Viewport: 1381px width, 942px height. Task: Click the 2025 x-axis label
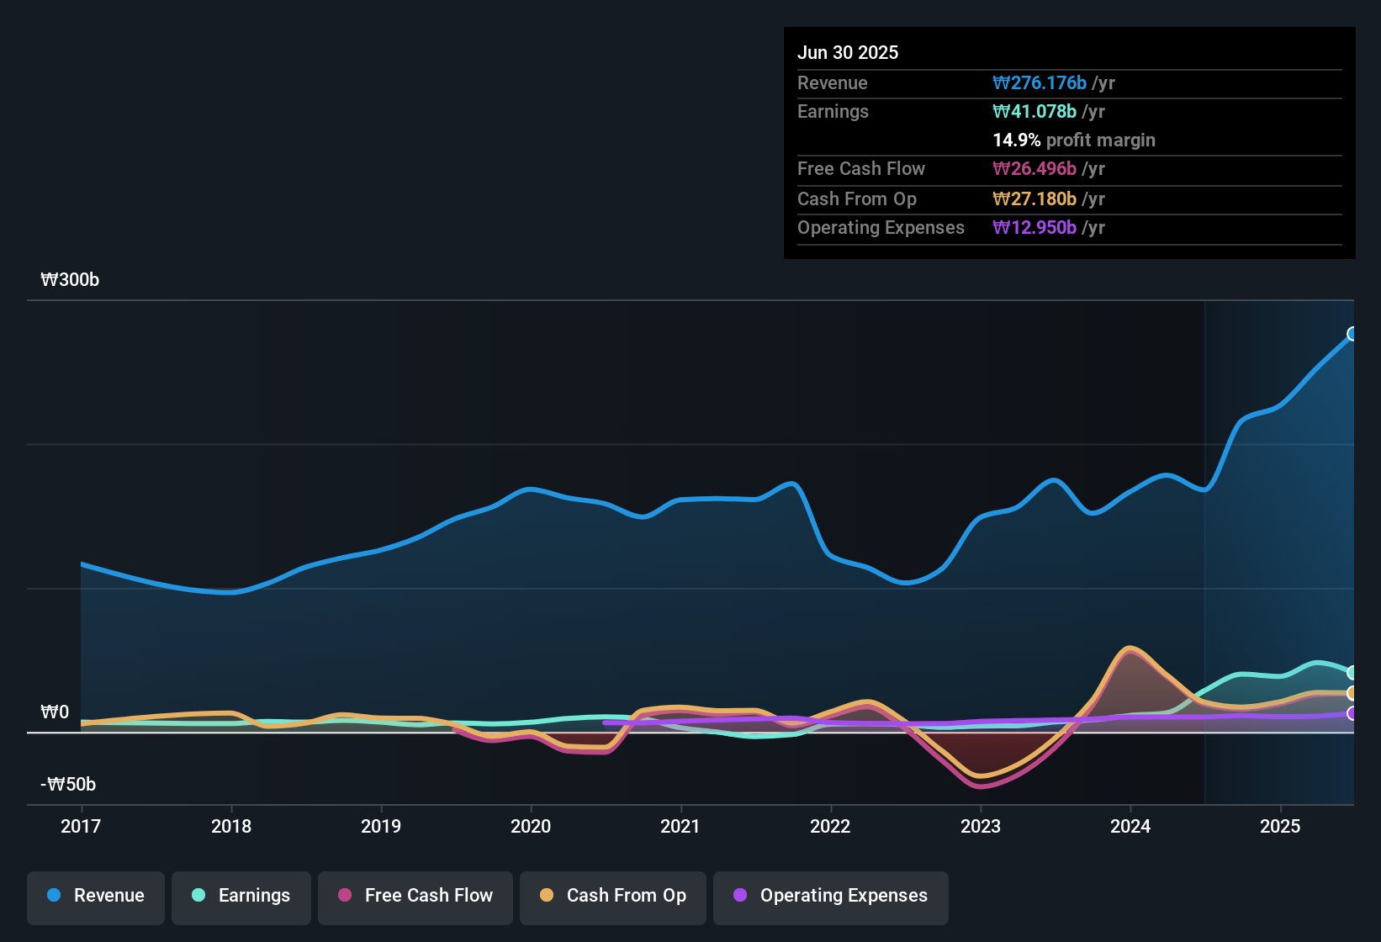1280,827
